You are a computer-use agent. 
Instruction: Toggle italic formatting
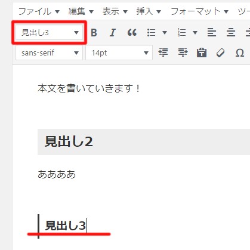click(113, 32)
